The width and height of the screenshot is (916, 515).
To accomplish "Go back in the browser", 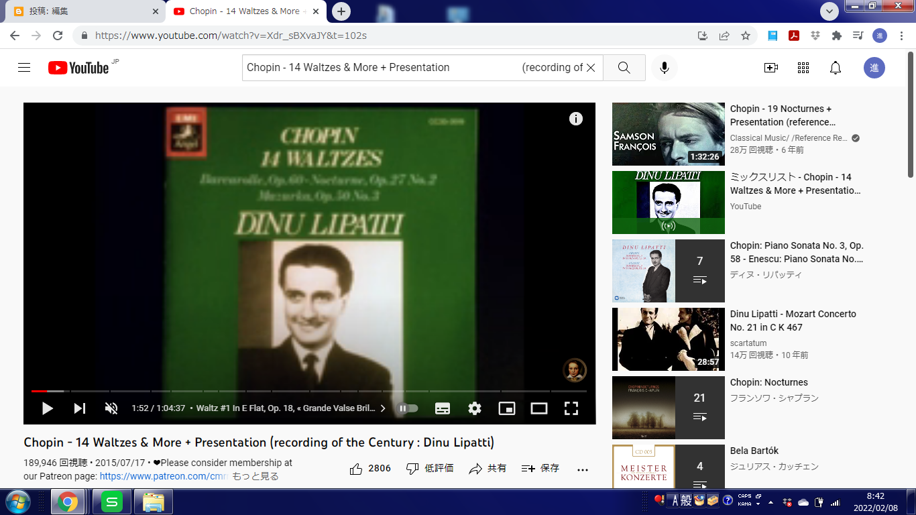I will [x=15, y=36].
